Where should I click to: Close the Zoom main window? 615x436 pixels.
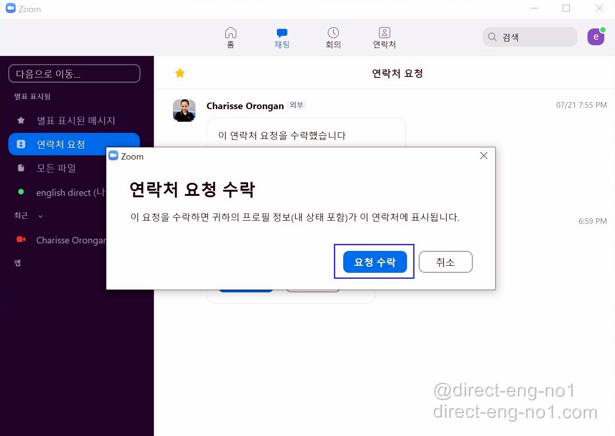(600, 8)
